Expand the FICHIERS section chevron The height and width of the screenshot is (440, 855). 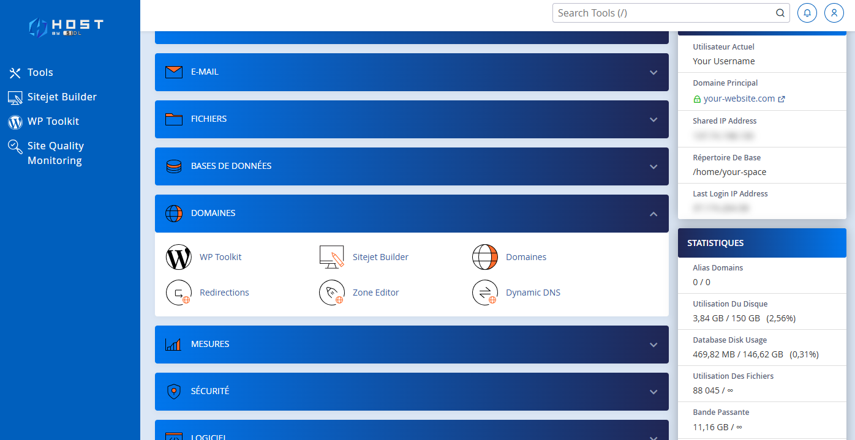653,119
